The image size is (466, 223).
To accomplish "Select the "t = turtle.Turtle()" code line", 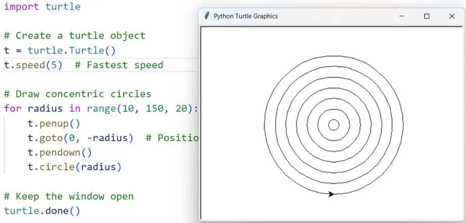I will (x=60, y=50).
